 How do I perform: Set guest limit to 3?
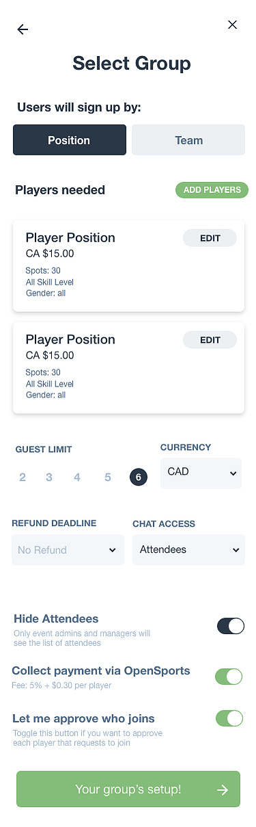click(x=49, y=477)
